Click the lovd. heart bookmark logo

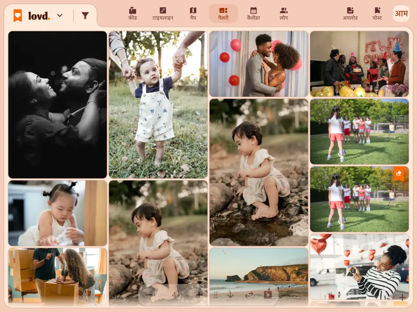coord(18,16)
